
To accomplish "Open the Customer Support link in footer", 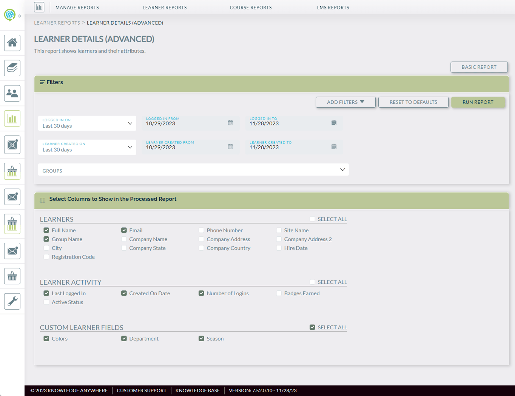I will [142, 391].
